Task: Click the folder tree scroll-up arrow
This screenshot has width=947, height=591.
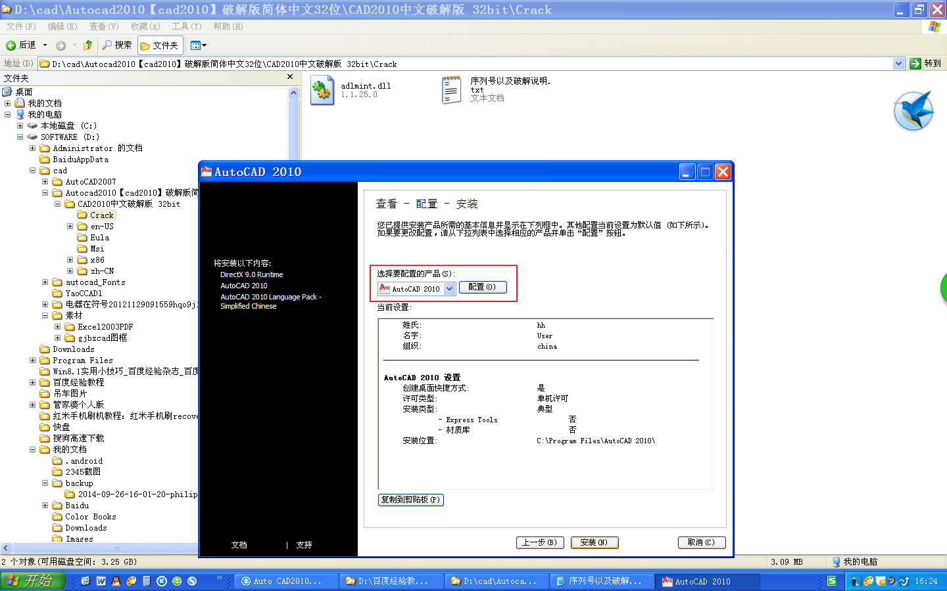Action: tap(294, 93)
